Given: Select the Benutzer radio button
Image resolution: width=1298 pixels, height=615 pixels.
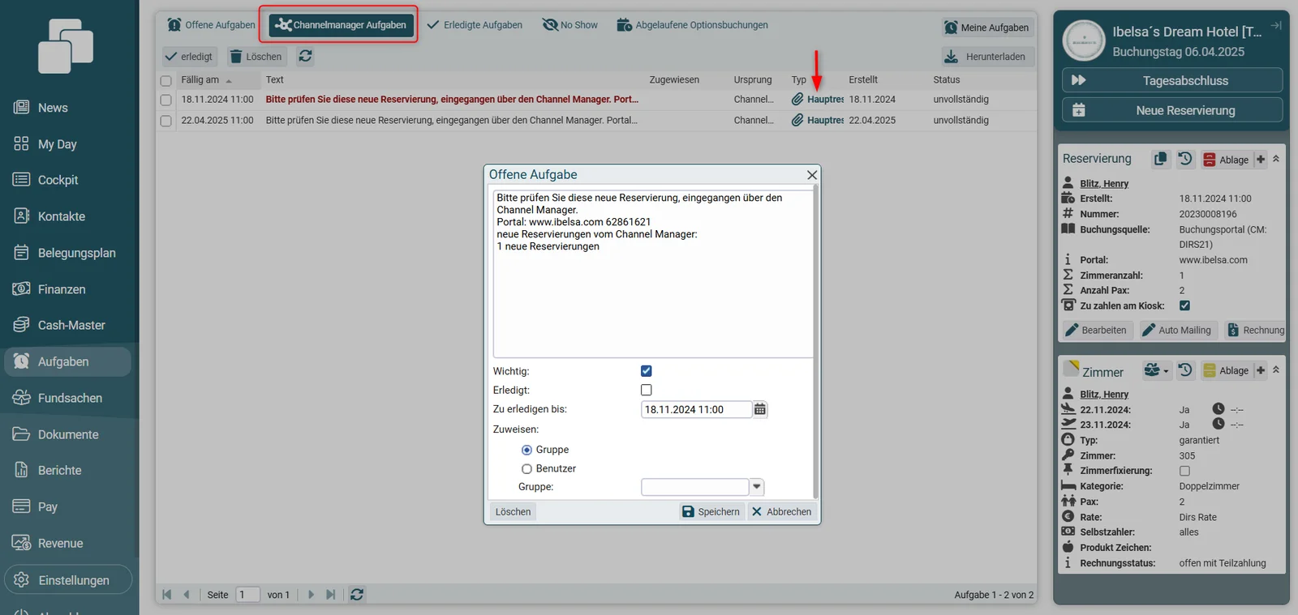Looking at the screenshot, I should tap(527, 468).
